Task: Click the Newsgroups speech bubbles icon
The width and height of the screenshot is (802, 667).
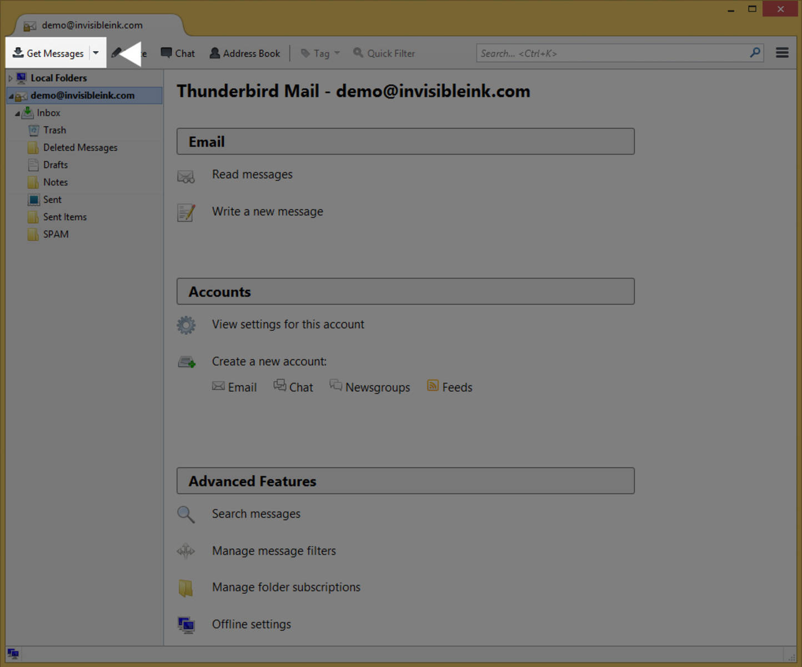Action: pos(335,385)
